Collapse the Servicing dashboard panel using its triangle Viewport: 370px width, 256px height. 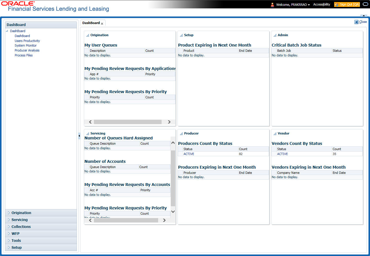point(88,134)
